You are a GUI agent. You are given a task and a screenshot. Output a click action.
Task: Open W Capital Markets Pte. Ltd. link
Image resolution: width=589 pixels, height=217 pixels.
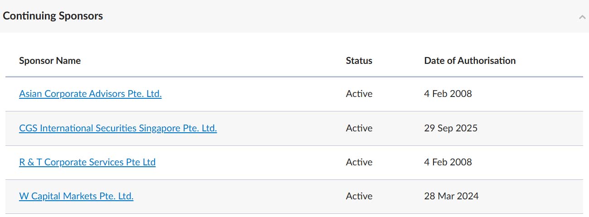pos(76,196)
